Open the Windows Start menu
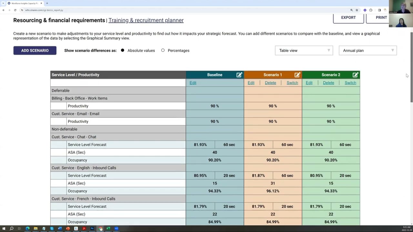Image resolution: width=413 pixels, height=232 pixels. 4,229
